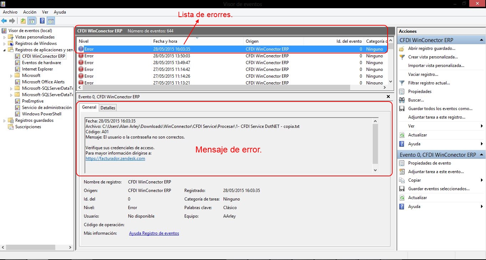Open Abrir registro guardado folder icon
The image size is (486, 260).
pos(402,48)
